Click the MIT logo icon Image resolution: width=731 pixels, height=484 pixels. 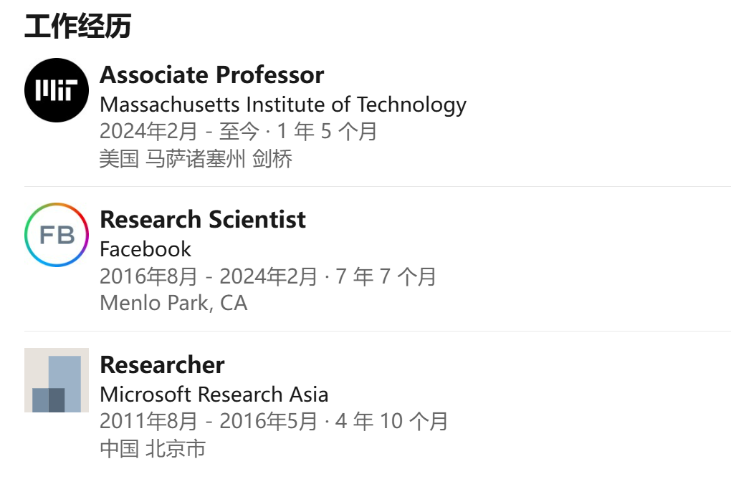pyautogui.click(x=57, y=90)
